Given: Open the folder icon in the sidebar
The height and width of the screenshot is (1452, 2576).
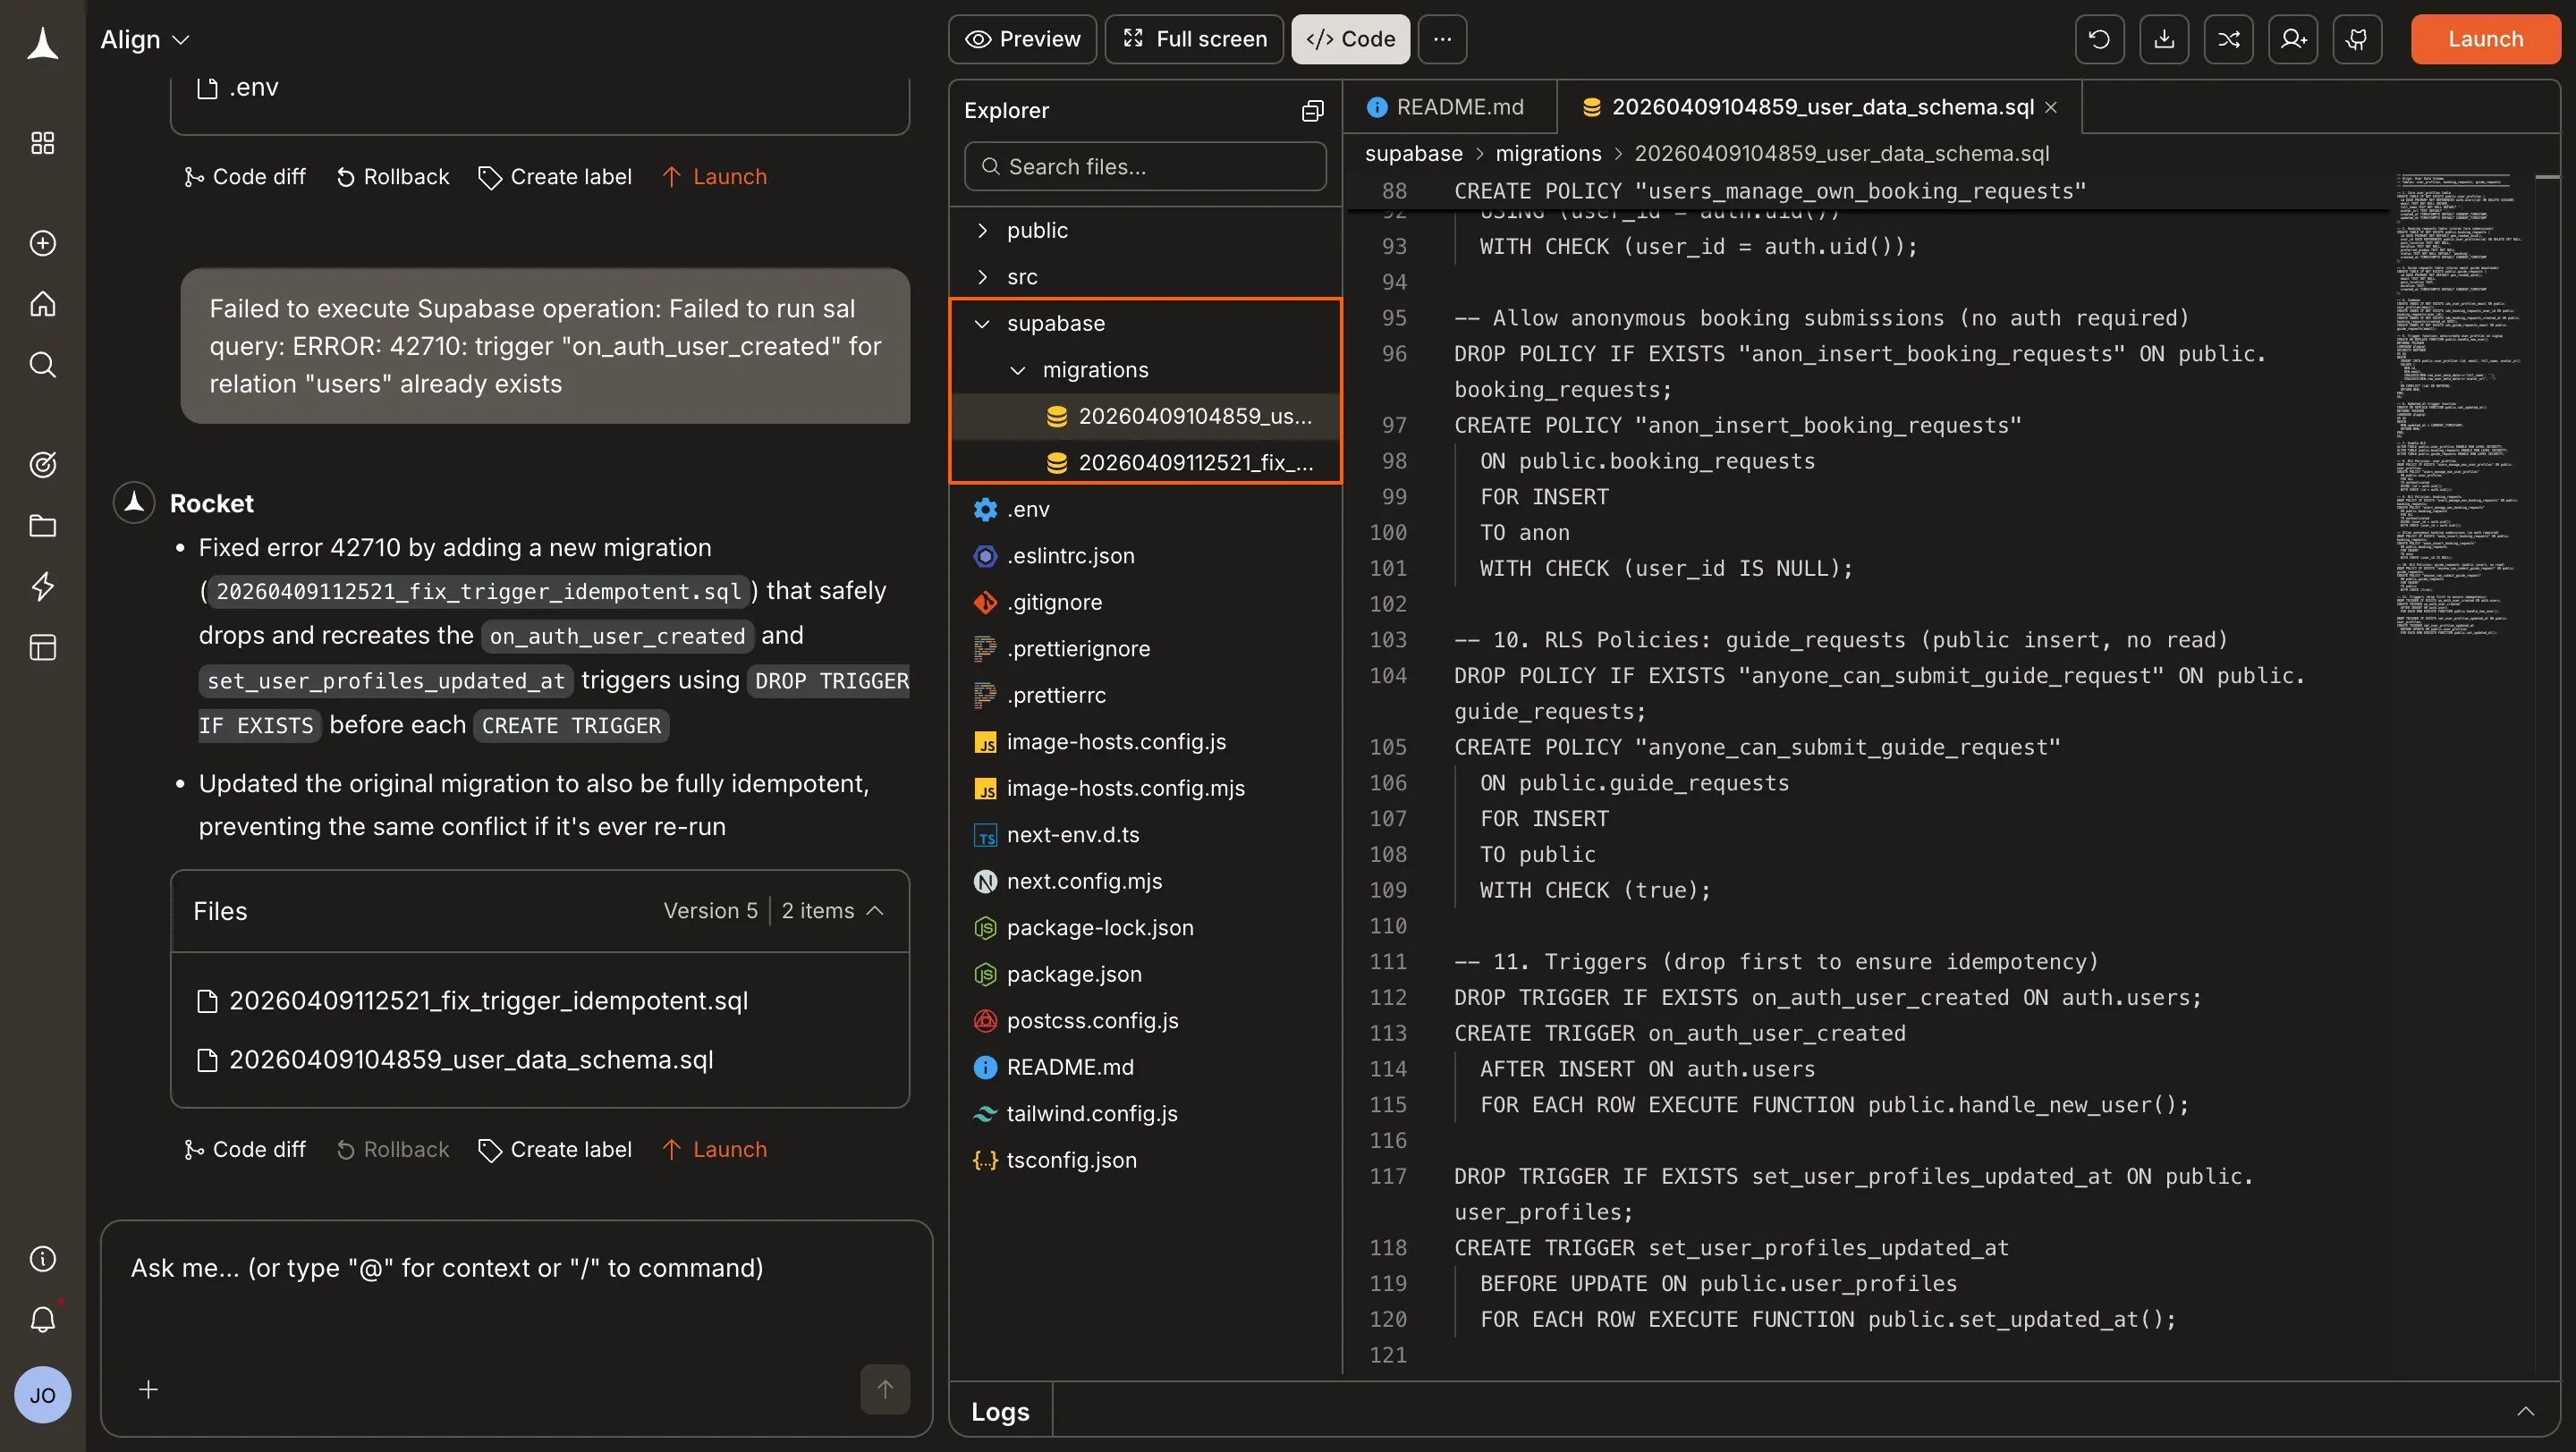Looking at the screenshot, I should (42, 526).
